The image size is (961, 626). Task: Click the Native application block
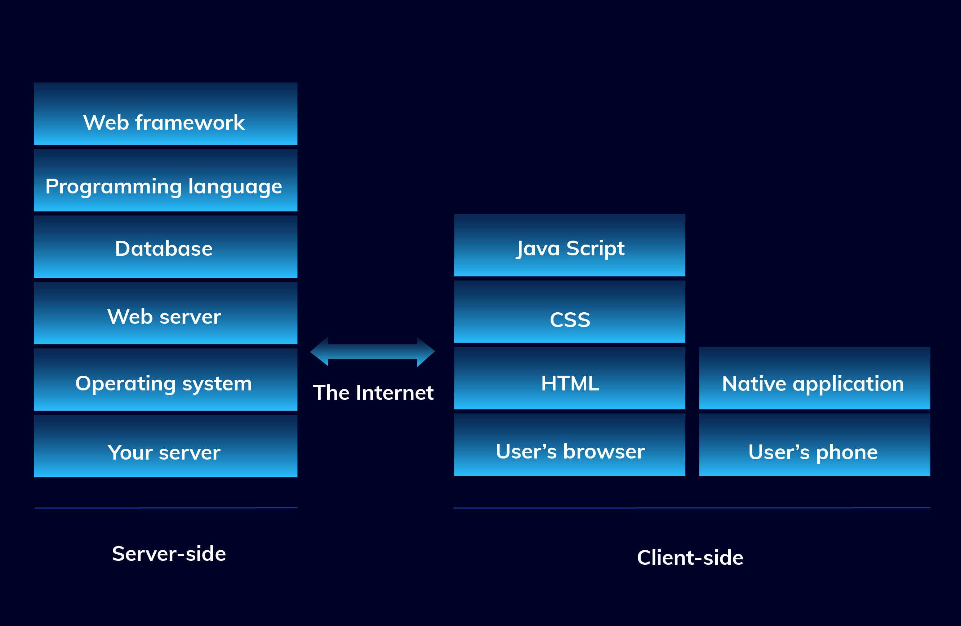(x=814, y=379)
